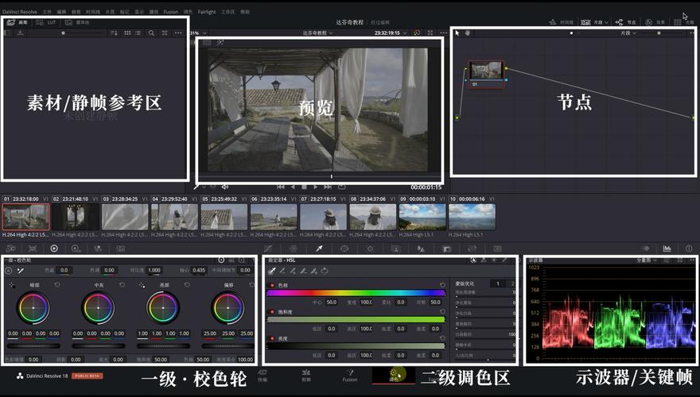Select arrow pointer tool in node editor
This screenshot has height=397, width=700.
pyautogui.click(x=457, y=33)
